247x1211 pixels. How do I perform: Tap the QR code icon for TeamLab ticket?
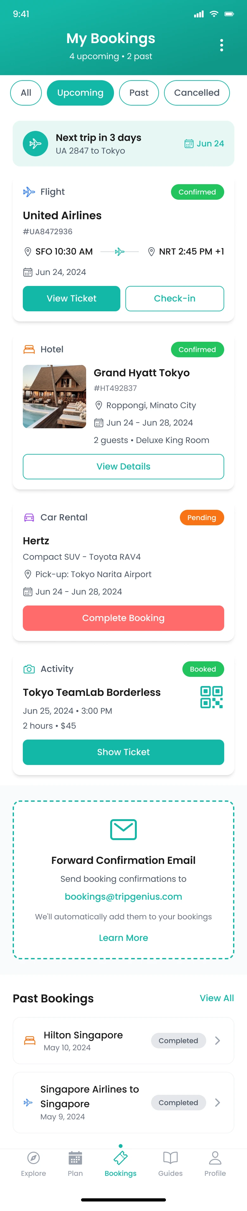coord(211,697)
